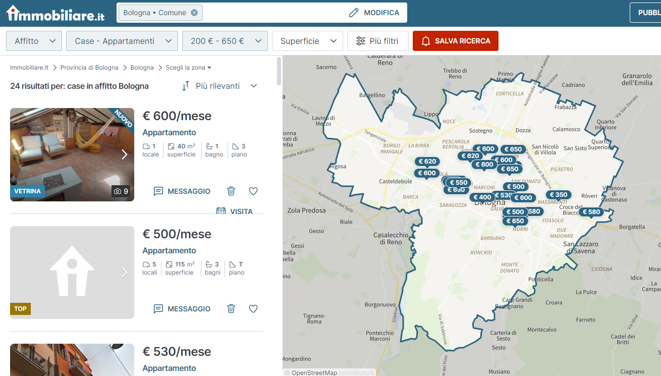Send MESSAGGIO for the € 600/mese listing
Image resolution: width=661 pixels, height=376 pixels.
click(x=182, y=191)
